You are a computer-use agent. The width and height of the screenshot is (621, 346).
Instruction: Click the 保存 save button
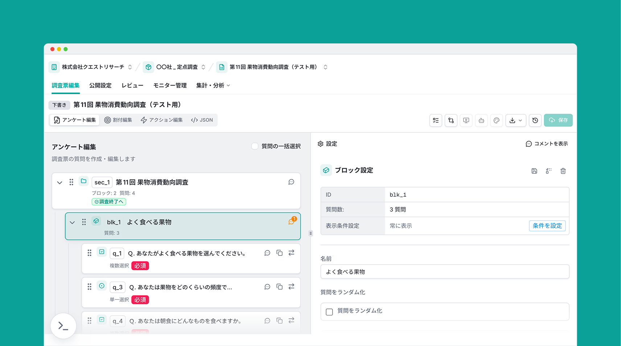[x=558, y=120]
